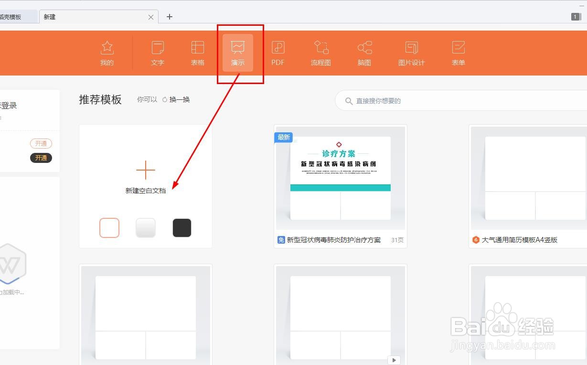Switch to the 稻壳模板 tab
Image resolution: width=587 pixels, height=365 pixels.
[x=18, y=17]
